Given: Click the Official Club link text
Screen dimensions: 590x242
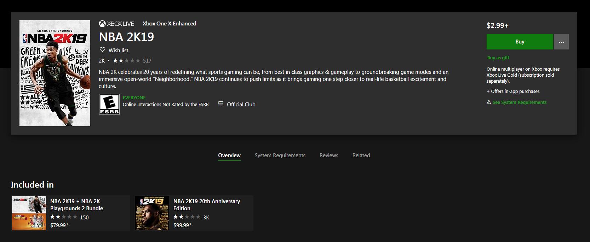Looking at the screenshot, I should [241, 104].
